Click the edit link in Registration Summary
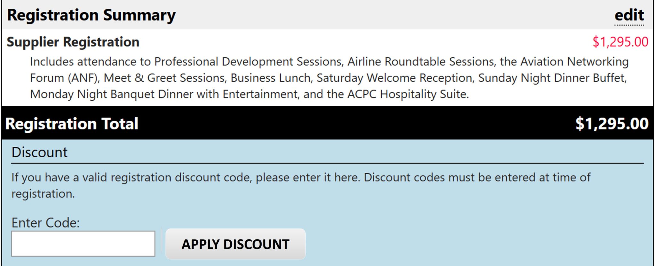Viewport: 655px width, 266px height. click(x=629, y=15)
